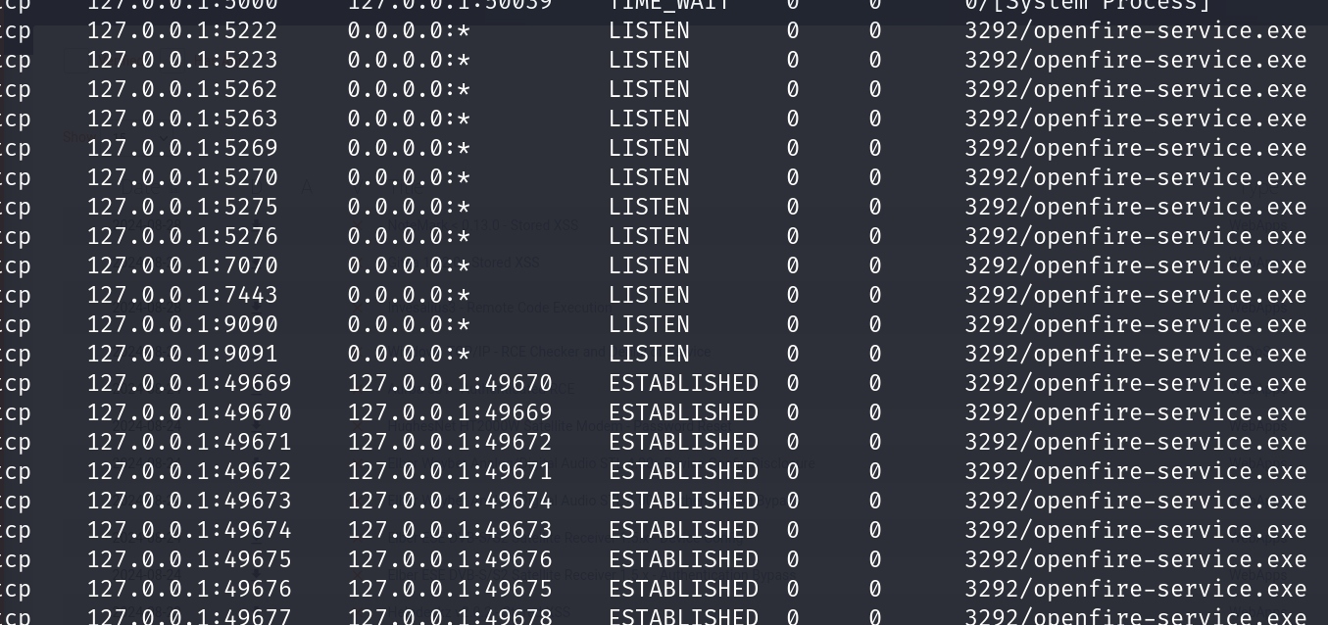Viewport: 1328px width, 625px height.
Task: Click 3292/openfire-service.exe in the 49671 row
Action: (1136, 442)
